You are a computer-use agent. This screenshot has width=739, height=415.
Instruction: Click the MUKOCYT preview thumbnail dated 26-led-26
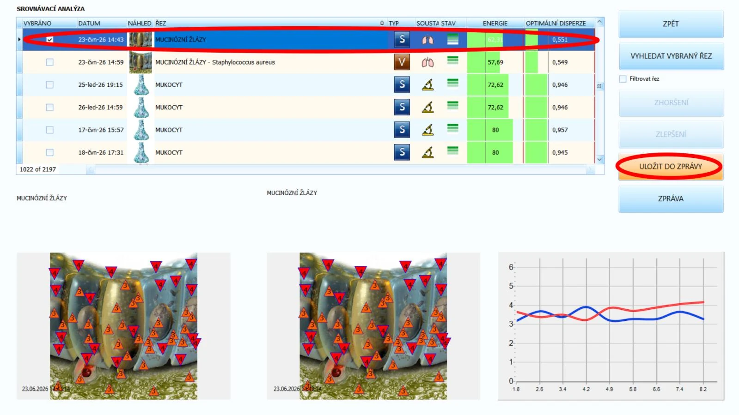click(141, 107)
